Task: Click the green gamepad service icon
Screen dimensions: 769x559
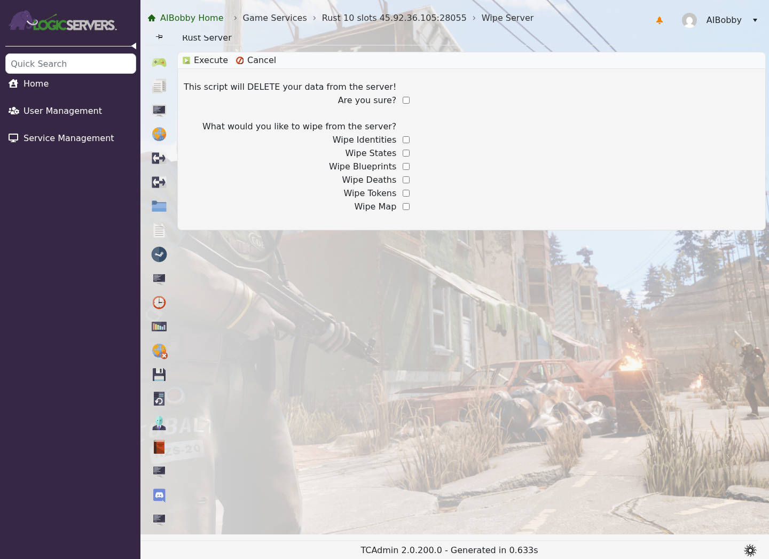Action: point(159,63)
